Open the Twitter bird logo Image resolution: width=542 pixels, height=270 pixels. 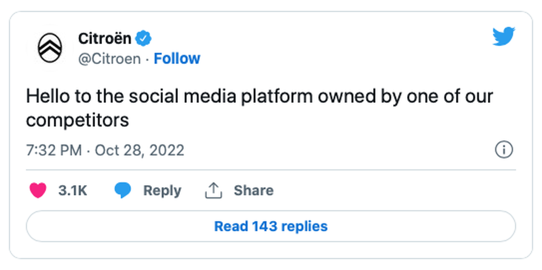coord(503,37)
